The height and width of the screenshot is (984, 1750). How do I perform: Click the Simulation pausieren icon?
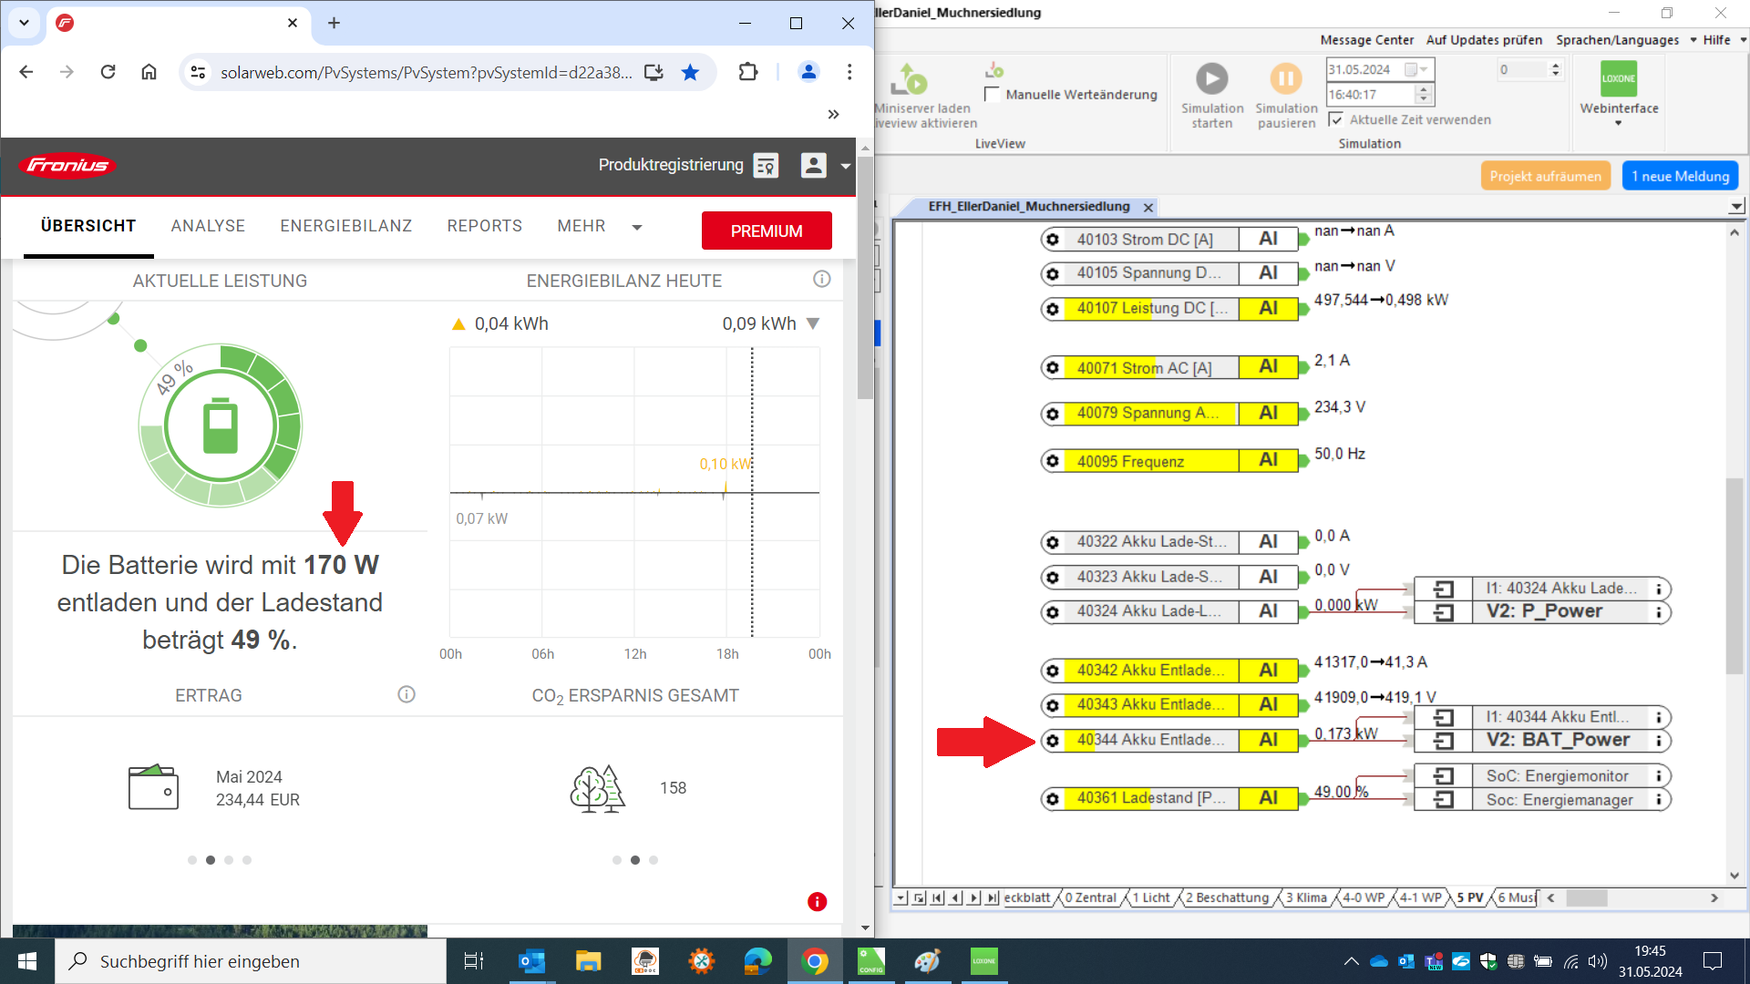coord(1285,79)
